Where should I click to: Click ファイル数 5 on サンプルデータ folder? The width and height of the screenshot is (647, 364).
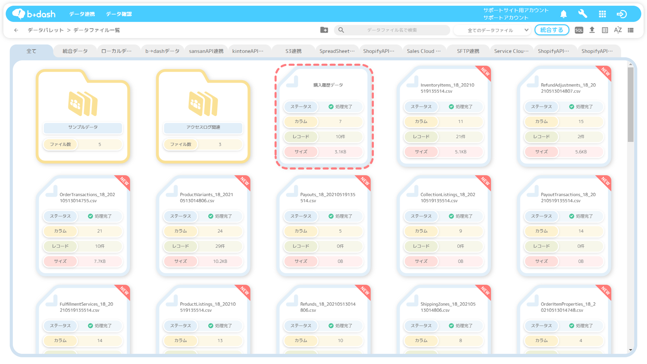click(83, 145)
